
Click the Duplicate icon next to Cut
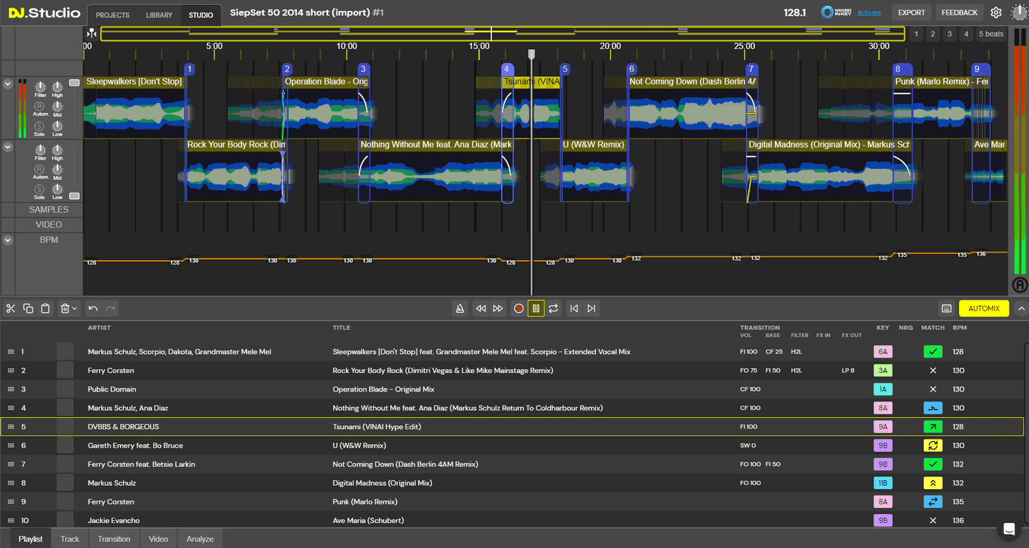tap(28, 308)
